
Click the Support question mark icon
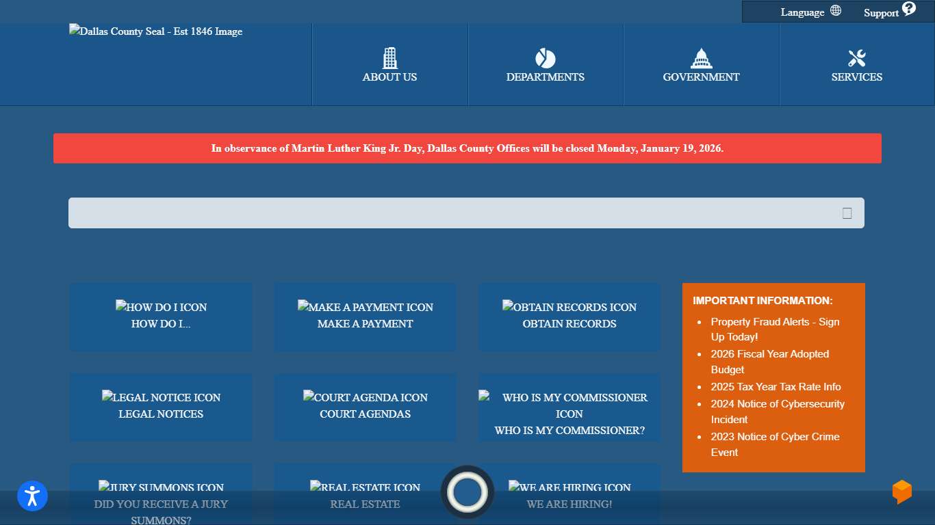(x=908, y=9)
